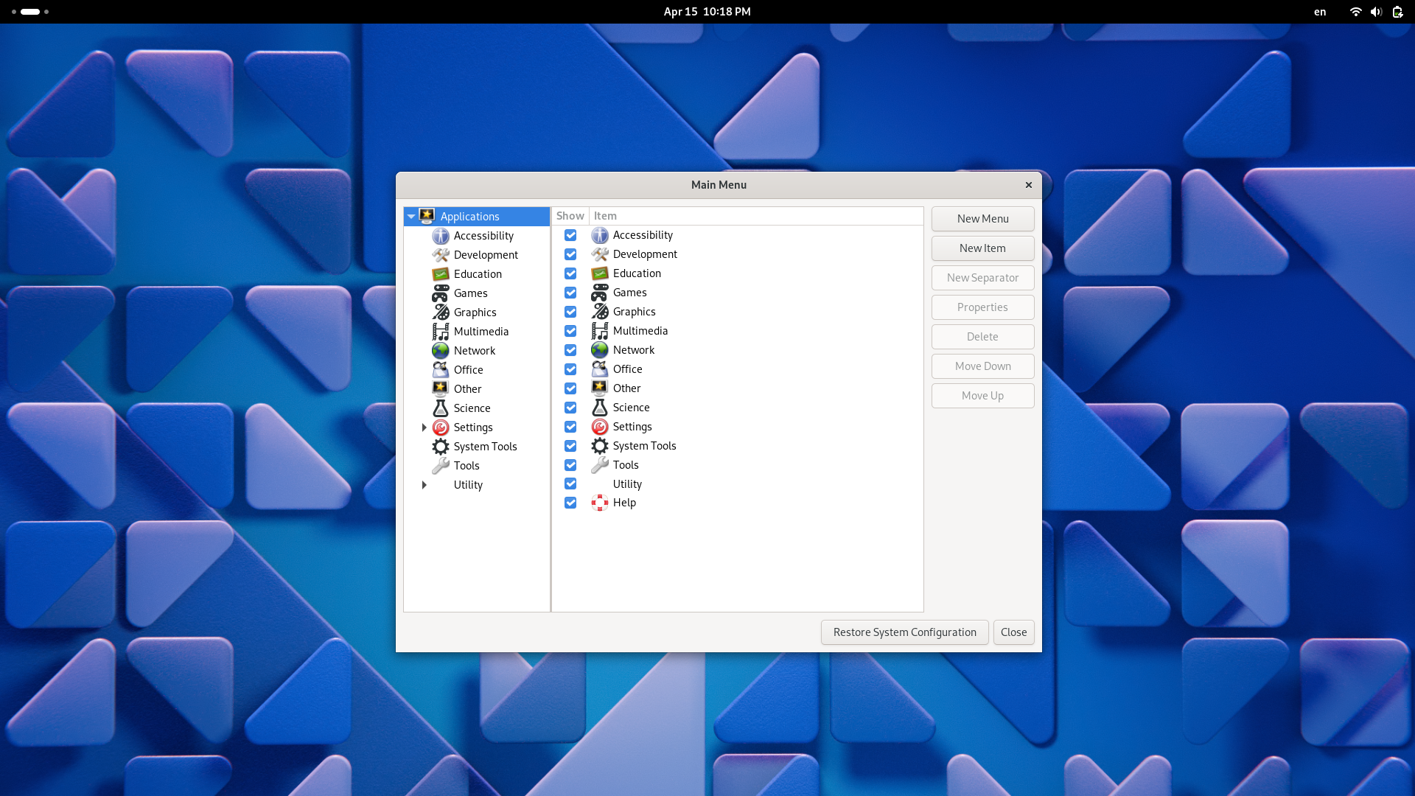The width and height of the screenshot is (1415, 796).
Task: Open the en keyboard layout menu
Action: [1320, 12]
